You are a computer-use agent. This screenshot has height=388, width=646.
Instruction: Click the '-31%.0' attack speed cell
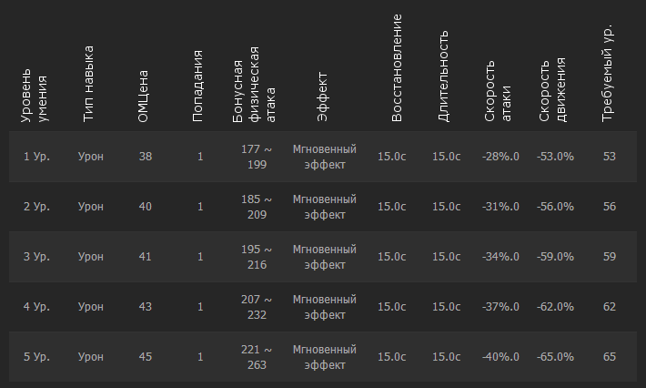500,207
